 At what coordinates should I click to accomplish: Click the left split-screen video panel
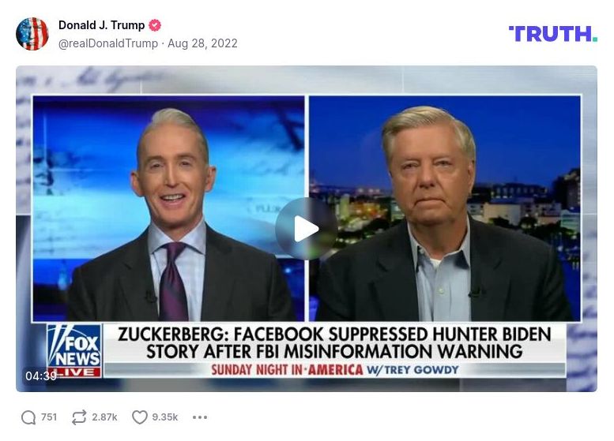pyautogui.click(x=168, y=208)
